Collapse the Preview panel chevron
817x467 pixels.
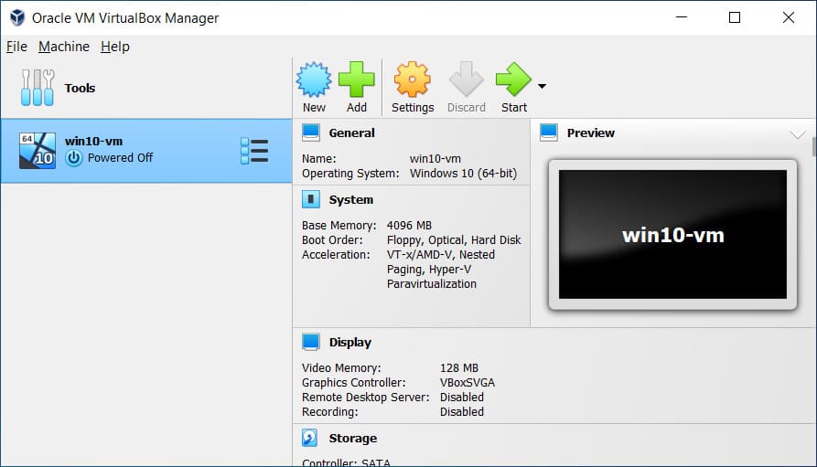796,133
